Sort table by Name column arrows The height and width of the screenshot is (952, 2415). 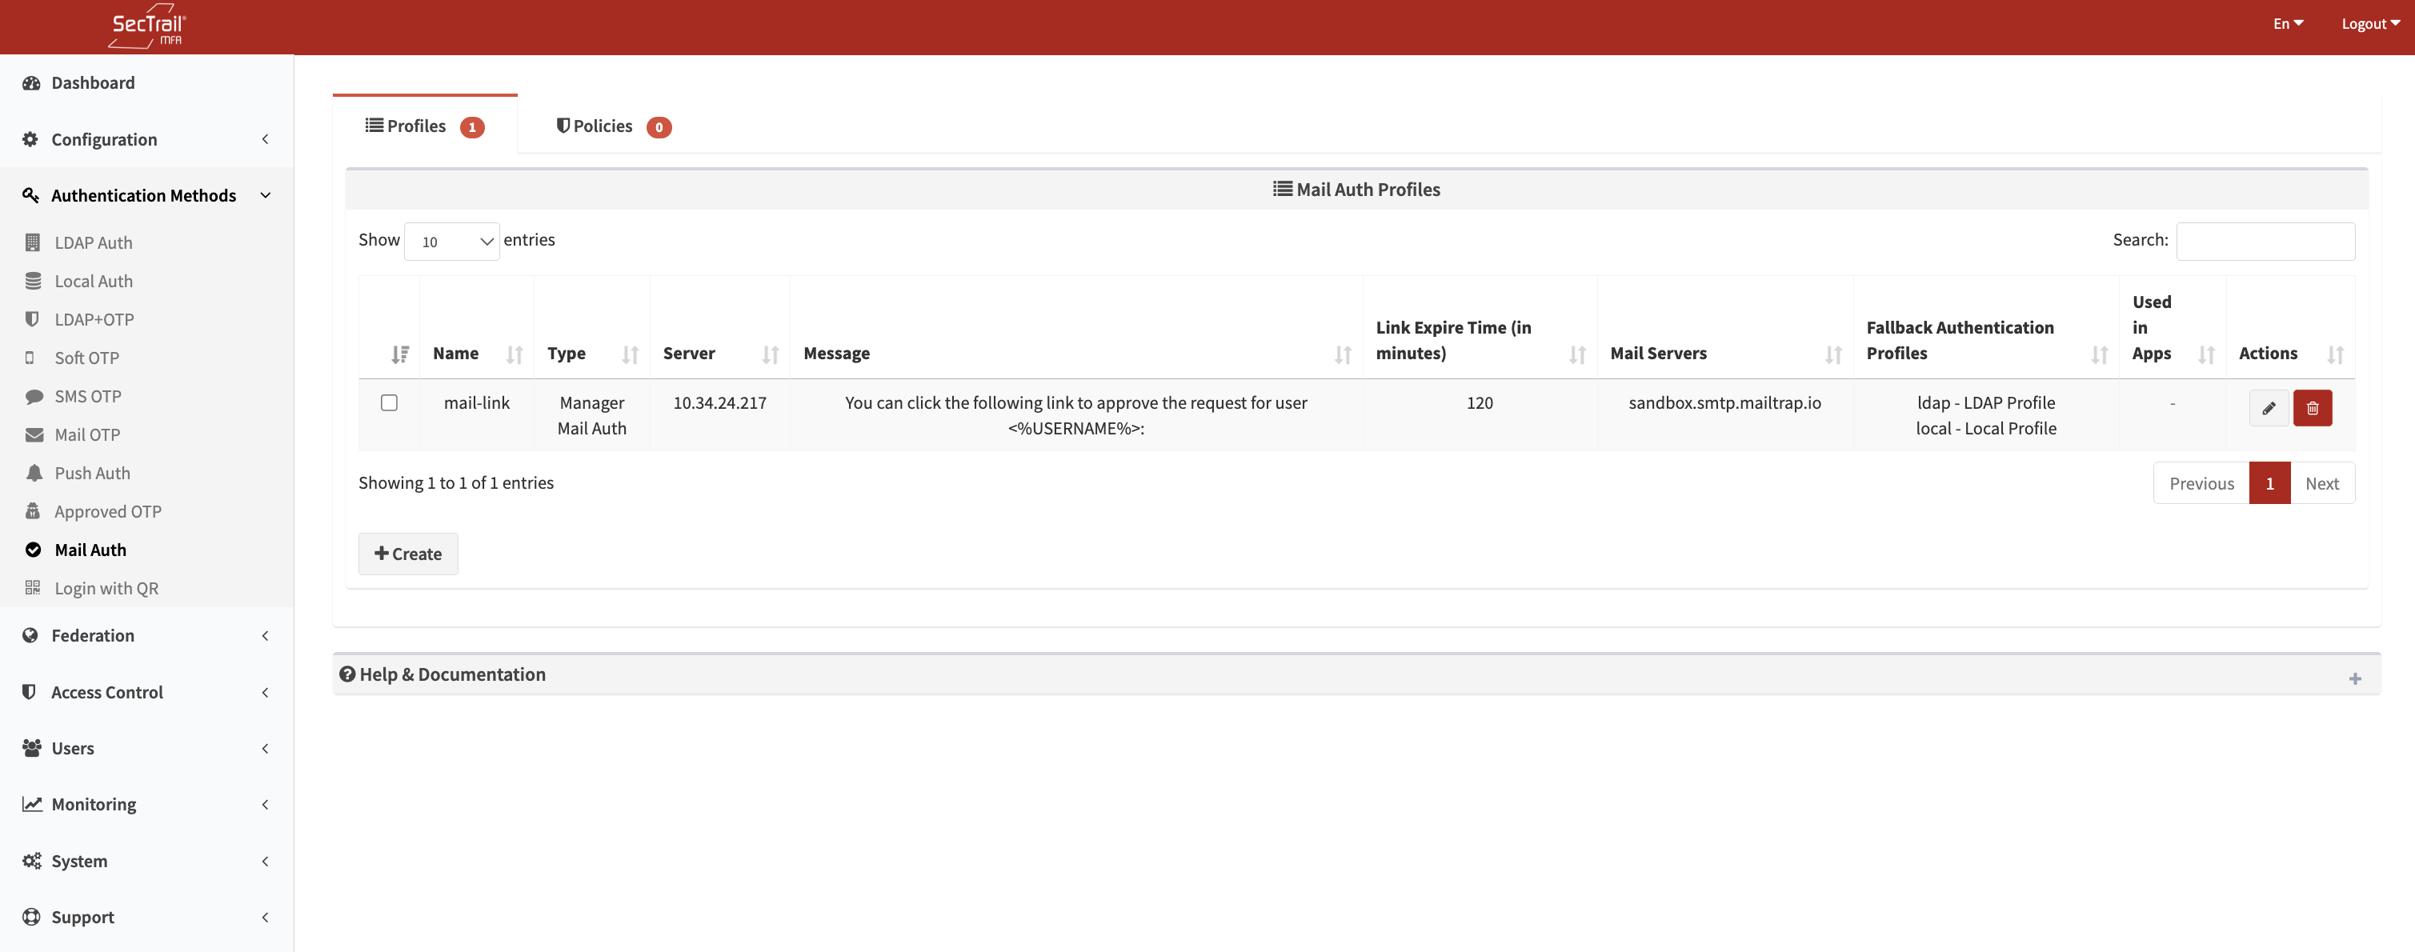coord(514,354)
